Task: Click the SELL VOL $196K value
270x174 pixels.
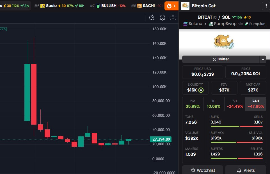Action: click(x=257, y=138)
